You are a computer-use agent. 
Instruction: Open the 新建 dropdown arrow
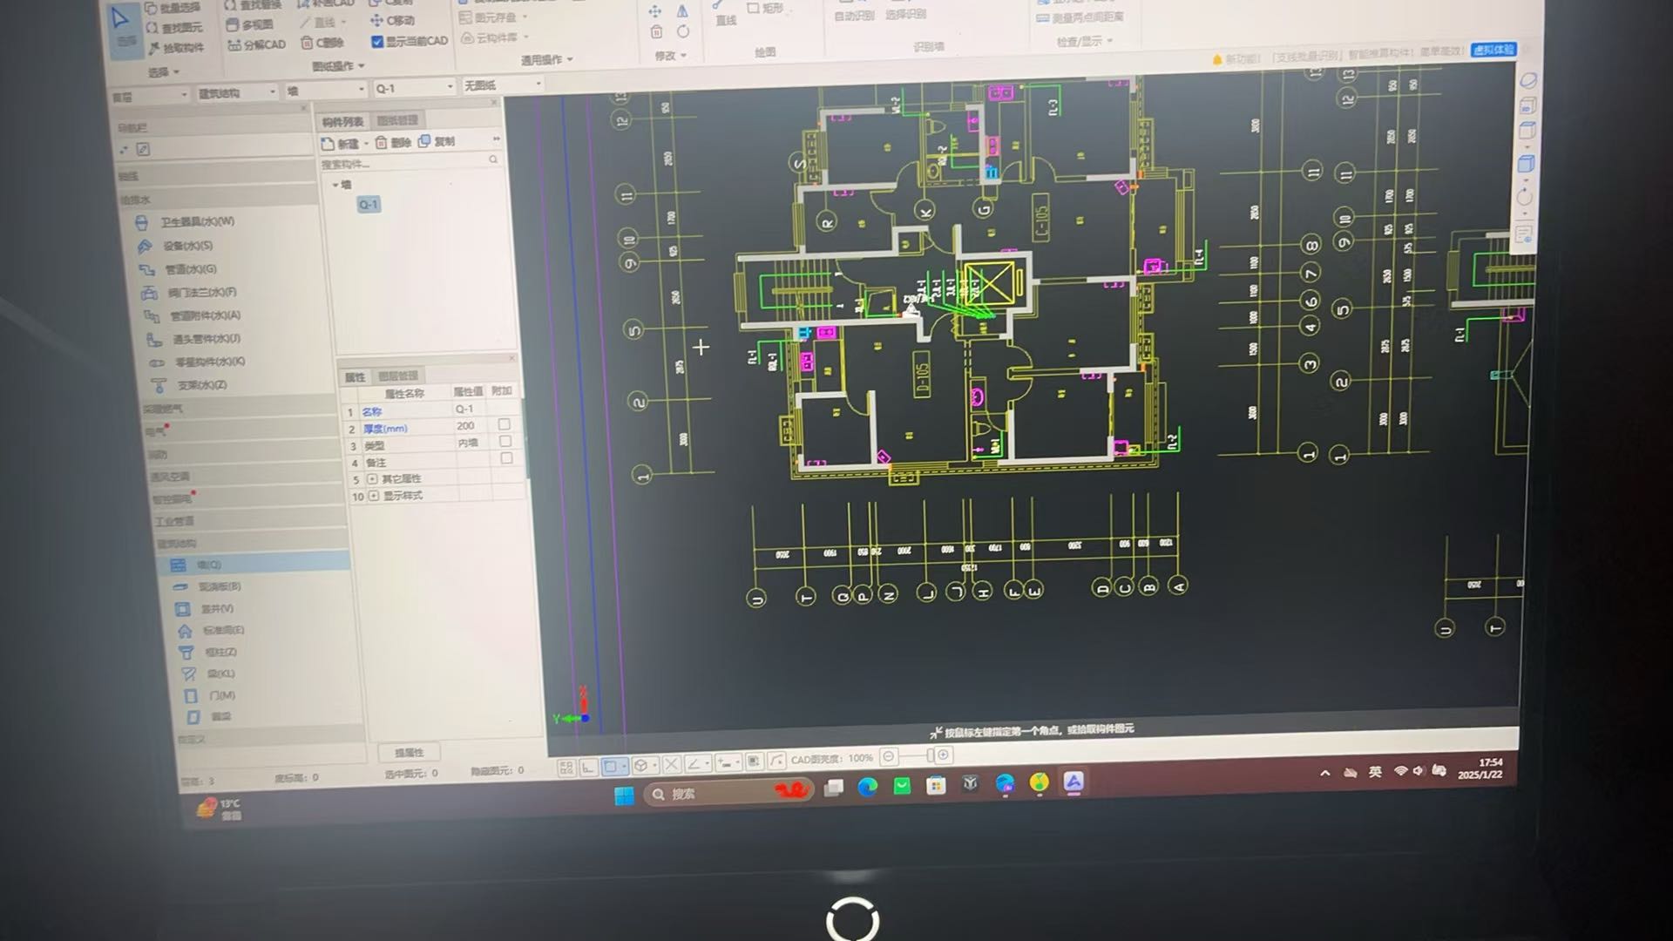[367, 144]
